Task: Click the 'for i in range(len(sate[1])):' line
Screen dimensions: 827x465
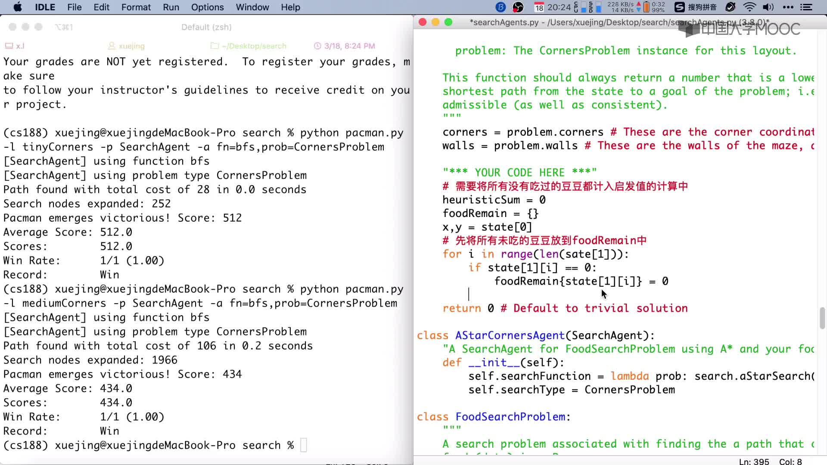Action: pos(536,254)
